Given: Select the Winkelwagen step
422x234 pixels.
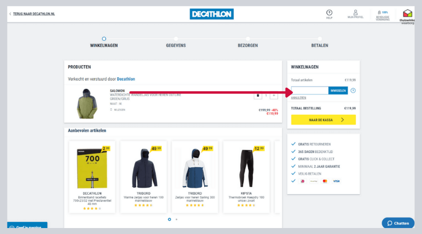Looking at the screenshot, I should point(104,43).
